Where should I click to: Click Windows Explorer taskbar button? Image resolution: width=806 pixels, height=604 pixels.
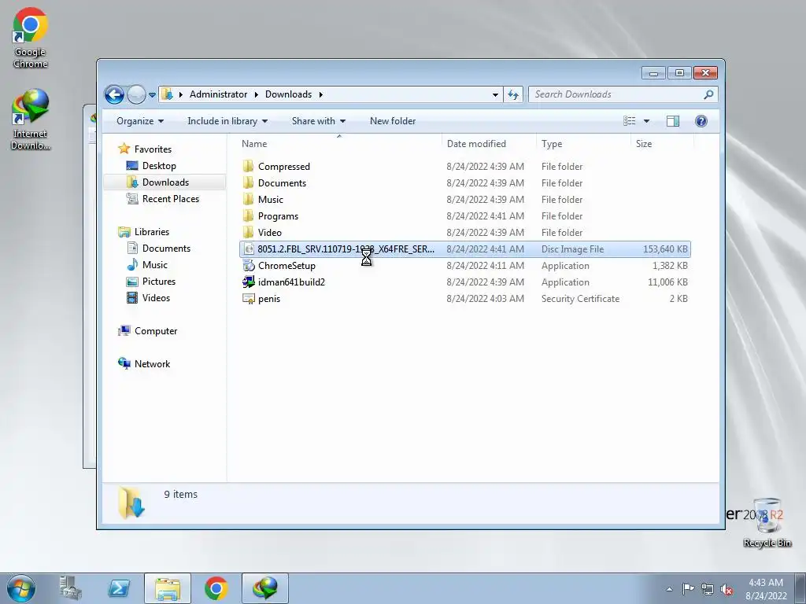point(168,588)
